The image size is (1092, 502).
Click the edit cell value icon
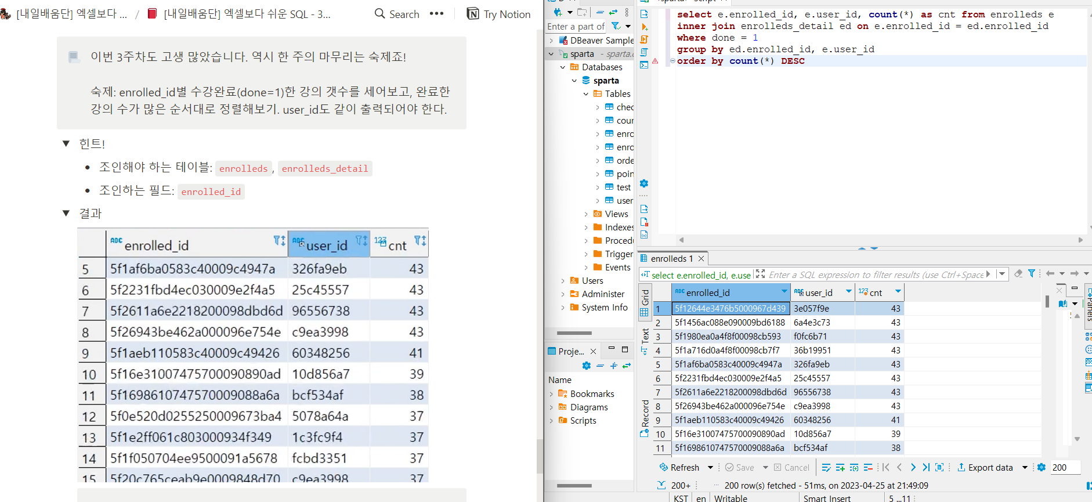pyautogui.click(x=827, y=467)
